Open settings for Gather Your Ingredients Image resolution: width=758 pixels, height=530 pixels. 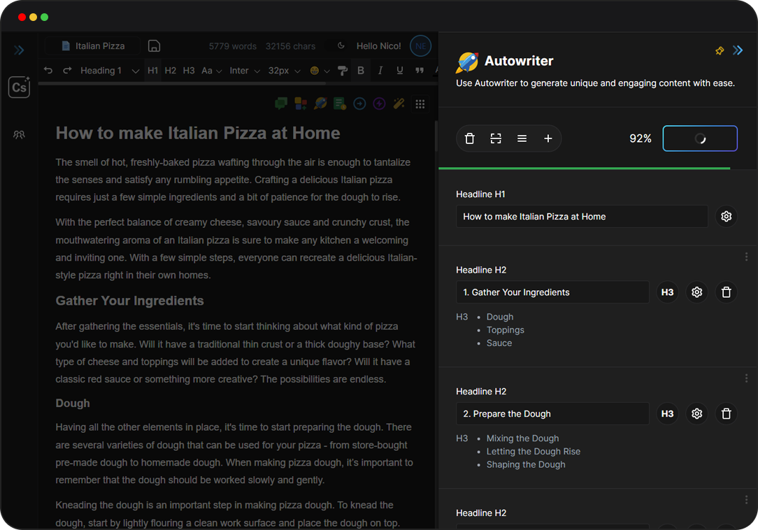click(696, 292)
